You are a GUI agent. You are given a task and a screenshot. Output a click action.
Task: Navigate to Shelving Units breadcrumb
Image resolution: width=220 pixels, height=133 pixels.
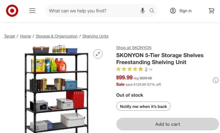(x=95, y=36)
